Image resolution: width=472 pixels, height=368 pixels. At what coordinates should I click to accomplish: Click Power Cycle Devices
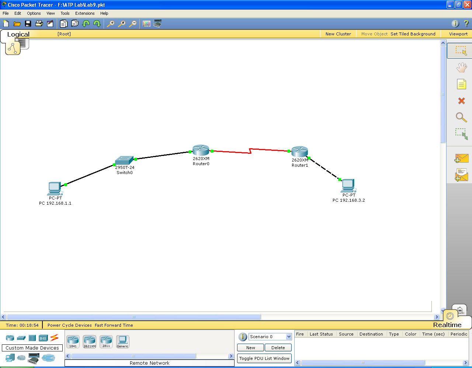click(70, 325)
